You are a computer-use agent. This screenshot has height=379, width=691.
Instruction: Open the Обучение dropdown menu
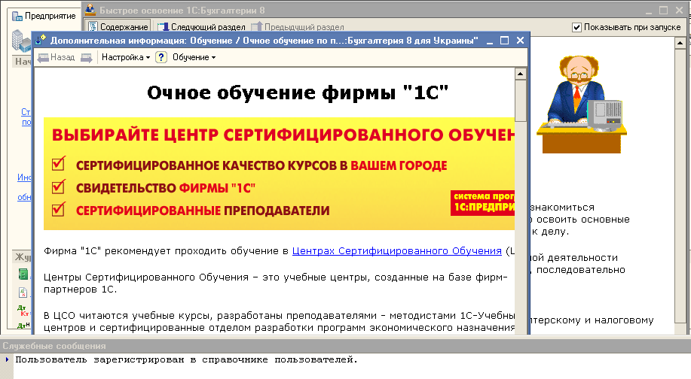click(194, 57)
